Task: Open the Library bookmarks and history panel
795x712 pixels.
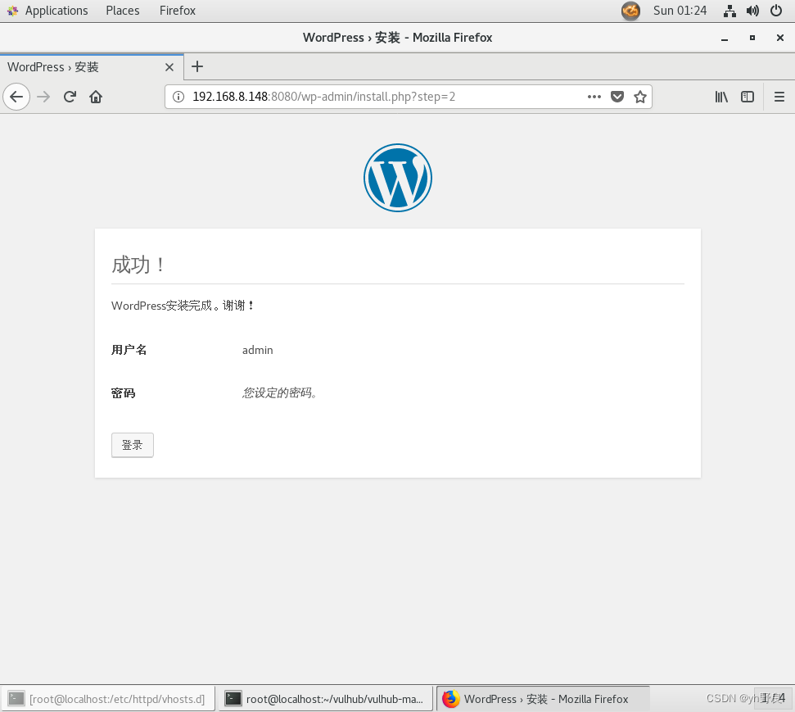Action: pos(721,97)
